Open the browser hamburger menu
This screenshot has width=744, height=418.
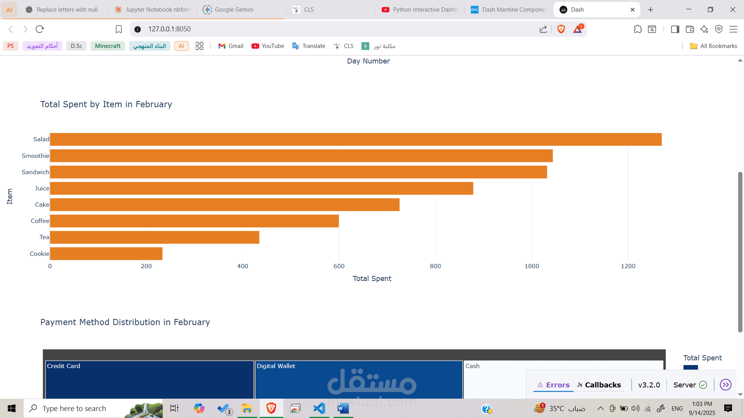coord(733,29)
